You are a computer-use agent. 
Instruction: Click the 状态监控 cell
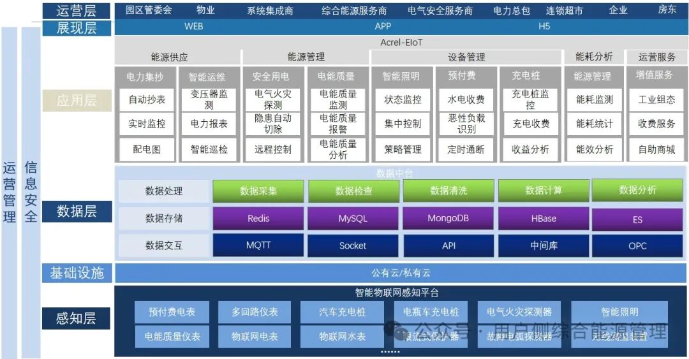(403, 99)
